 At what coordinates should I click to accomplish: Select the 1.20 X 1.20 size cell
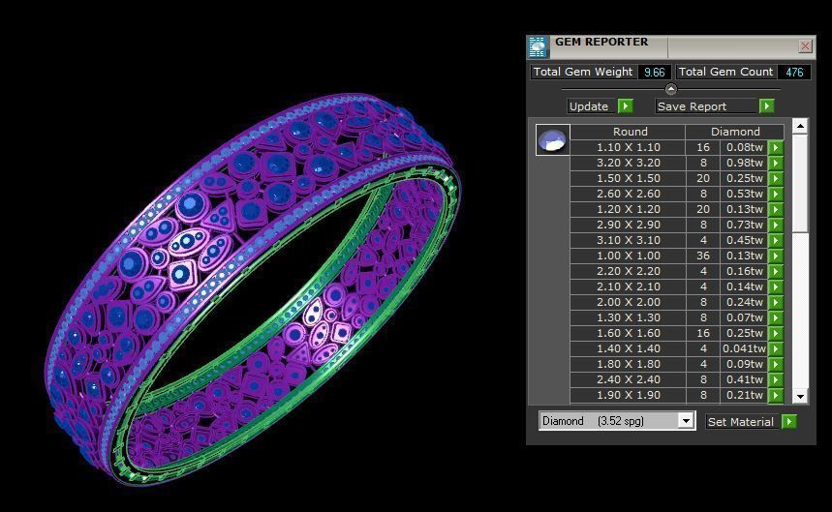pyautogui.click(x=629, y=209)
